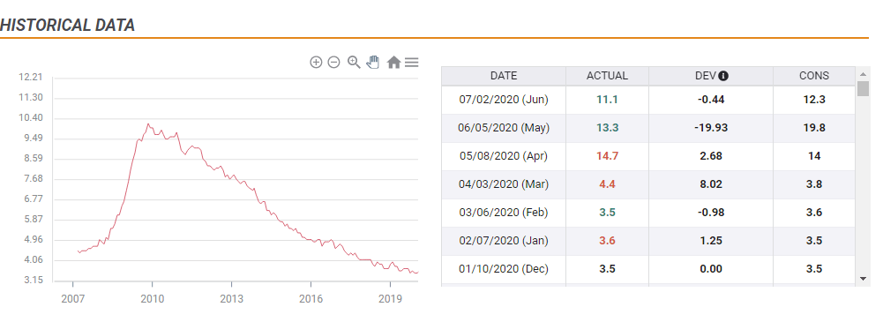
Task: Click the 2013 x-axis label
Action: coord(231,298)
